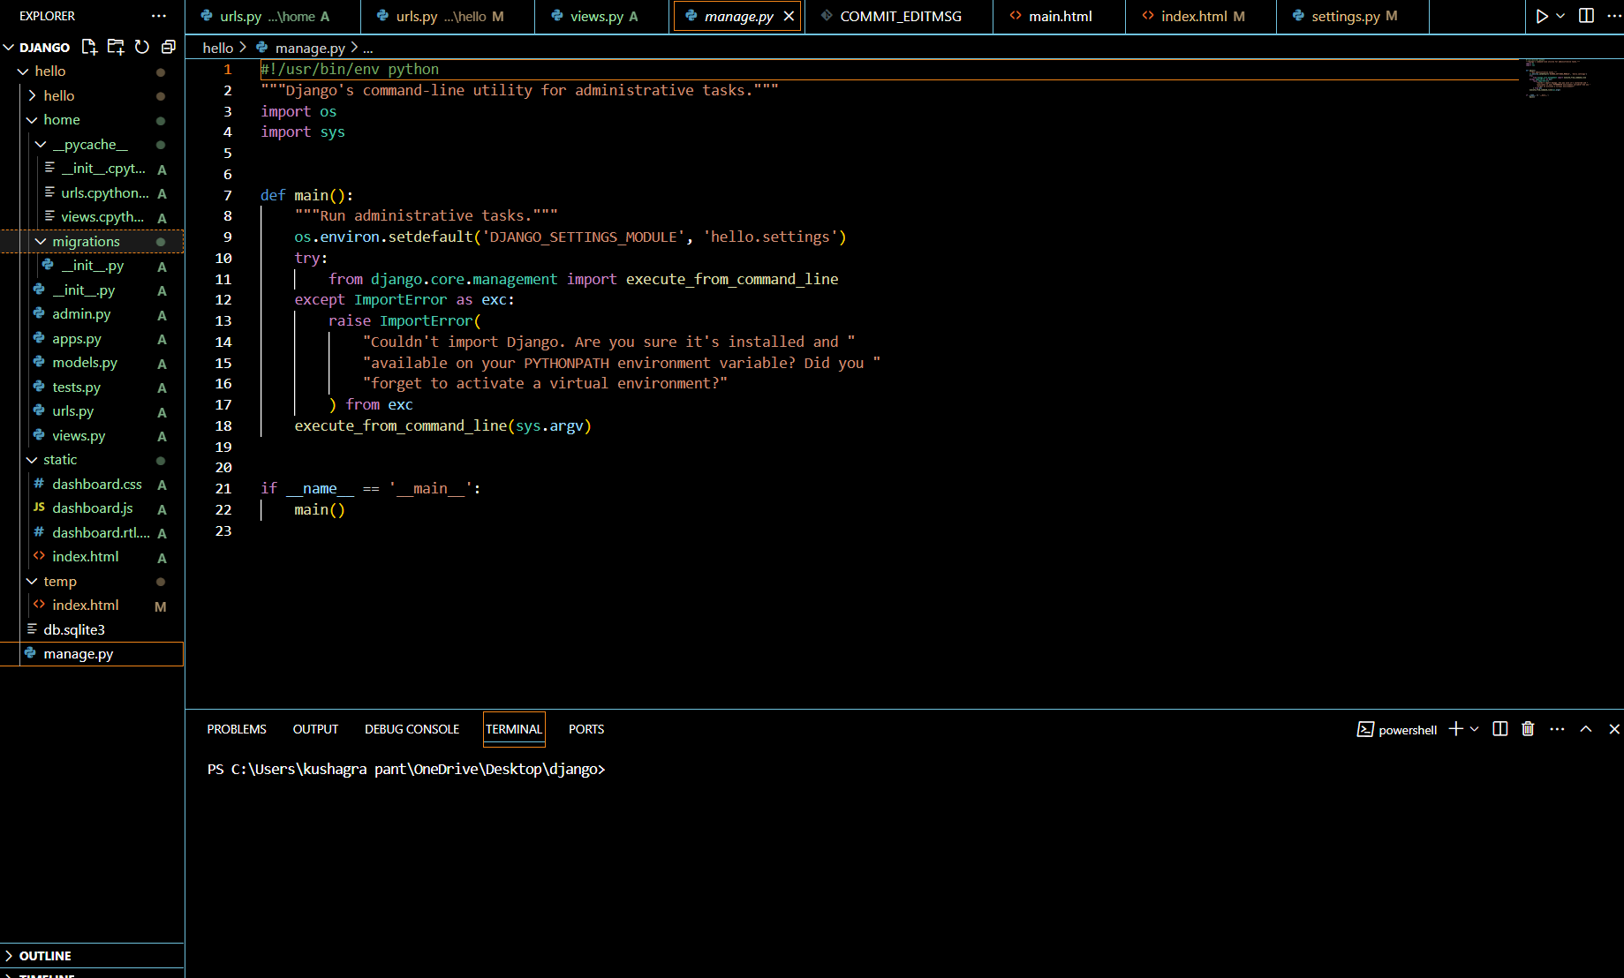Click the terminal prompt input line
The image size is (1624, 978).
click(406, 769)
